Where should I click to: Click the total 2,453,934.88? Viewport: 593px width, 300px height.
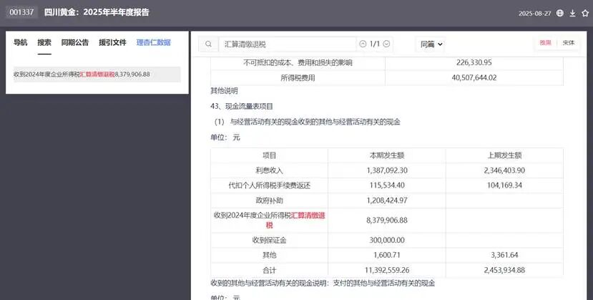click(x=504, y=270)
